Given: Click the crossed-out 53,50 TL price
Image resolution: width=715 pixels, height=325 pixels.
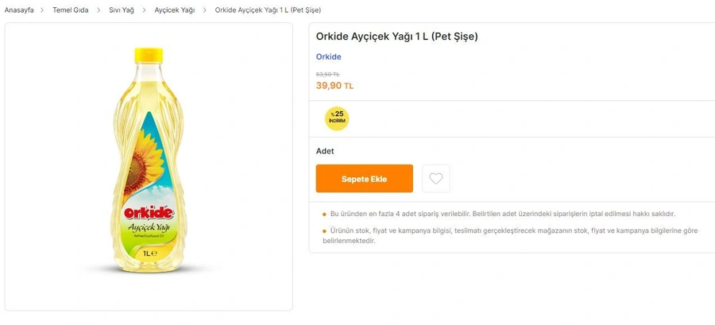Looking at the screenshot, I should pos(327,74).
